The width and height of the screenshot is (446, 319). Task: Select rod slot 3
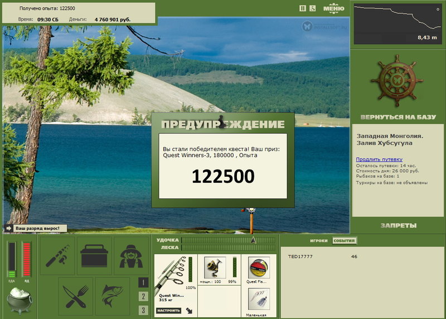[x=143, y=310]
